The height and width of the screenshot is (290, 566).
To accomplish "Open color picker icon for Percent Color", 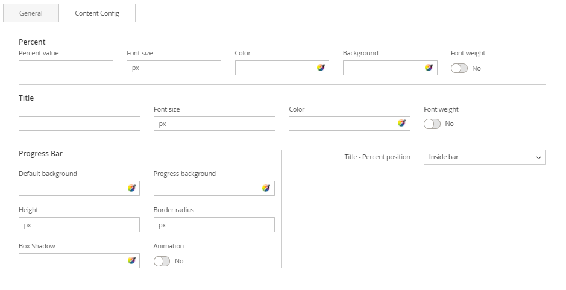I will [321, 68].
